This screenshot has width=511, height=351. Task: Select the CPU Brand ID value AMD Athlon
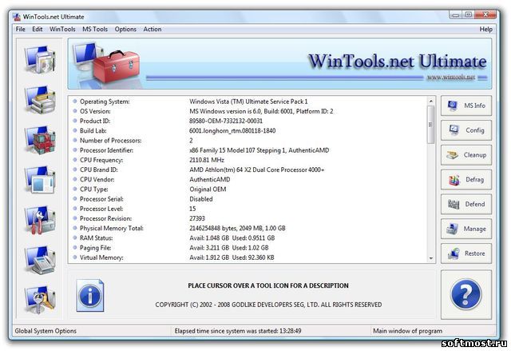257,170
